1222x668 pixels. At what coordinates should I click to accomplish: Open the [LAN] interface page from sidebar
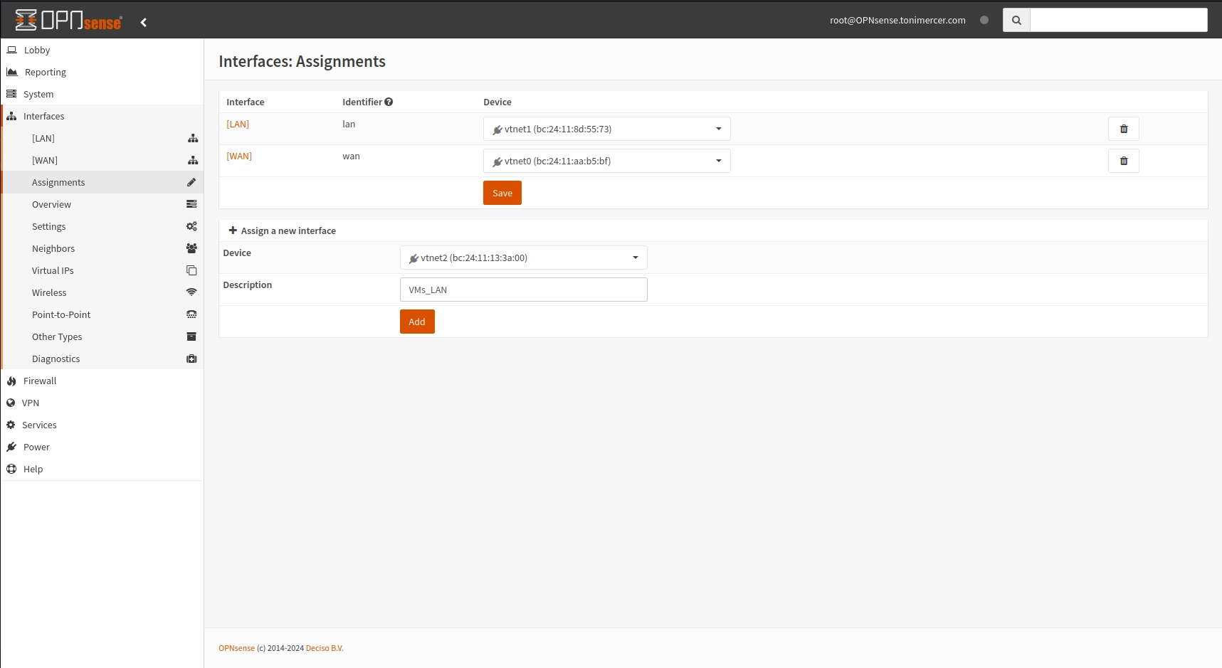tap(102, 138)
